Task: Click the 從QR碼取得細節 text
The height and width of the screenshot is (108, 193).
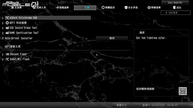Action: [145, 89]
